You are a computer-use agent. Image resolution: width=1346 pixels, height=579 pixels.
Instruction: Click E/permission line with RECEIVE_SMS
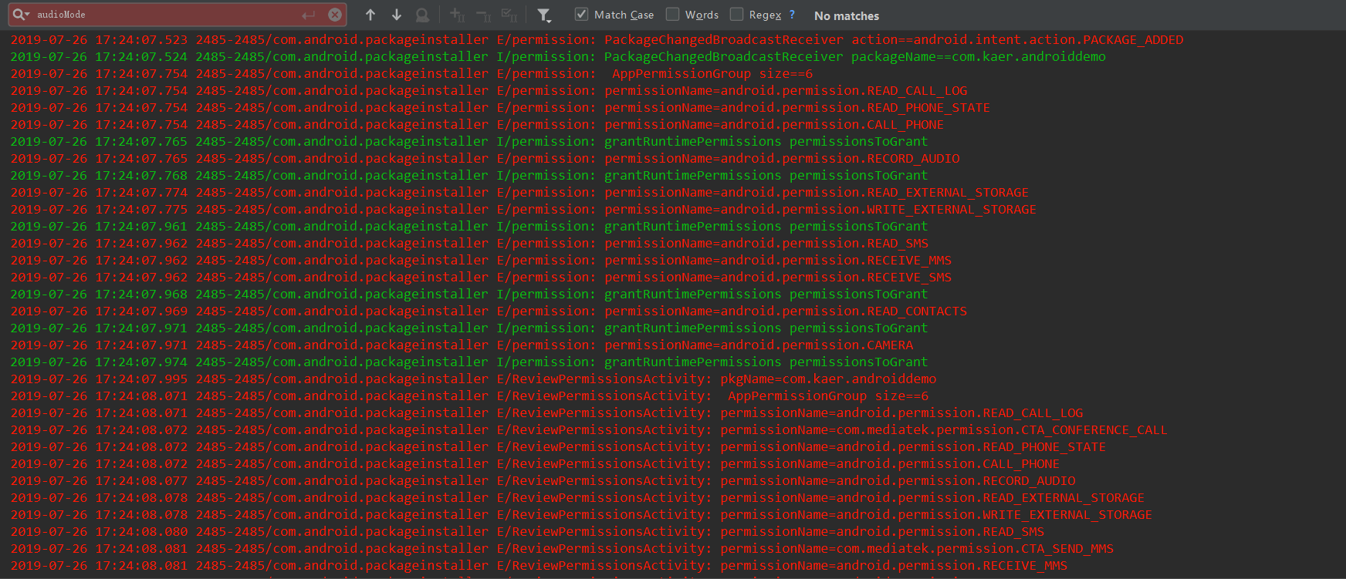pos(481,277)
